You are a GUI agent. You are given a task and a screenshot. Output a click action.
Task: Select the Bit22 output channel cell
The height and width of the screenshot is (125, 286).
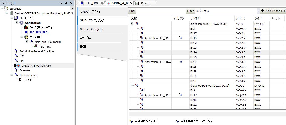(212, 104)
